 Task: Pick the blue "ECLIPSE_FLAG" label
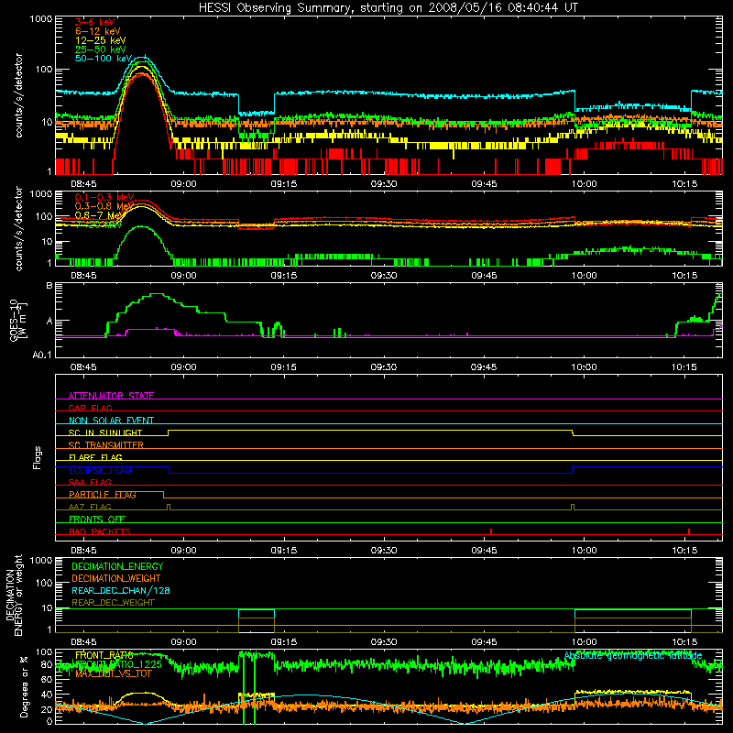coord(100,470)
